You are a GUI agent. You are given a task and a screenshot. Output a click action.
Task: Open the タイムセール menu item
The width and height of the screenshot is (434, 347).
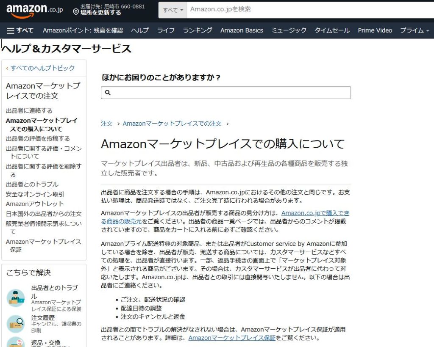pyautogui.click(x=332, y=30)
